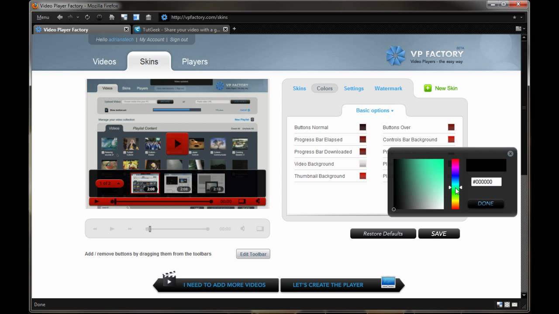The height and width of the screenshot is (314, 559).
Task: Close the TutGeek tab
Action: point(225,29)
